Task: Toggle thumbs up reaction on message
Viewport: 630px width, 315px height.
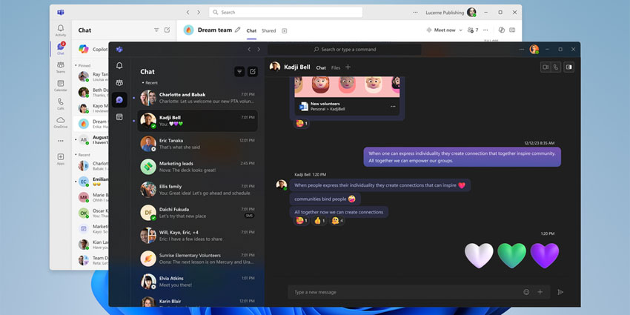Action: 319,221
